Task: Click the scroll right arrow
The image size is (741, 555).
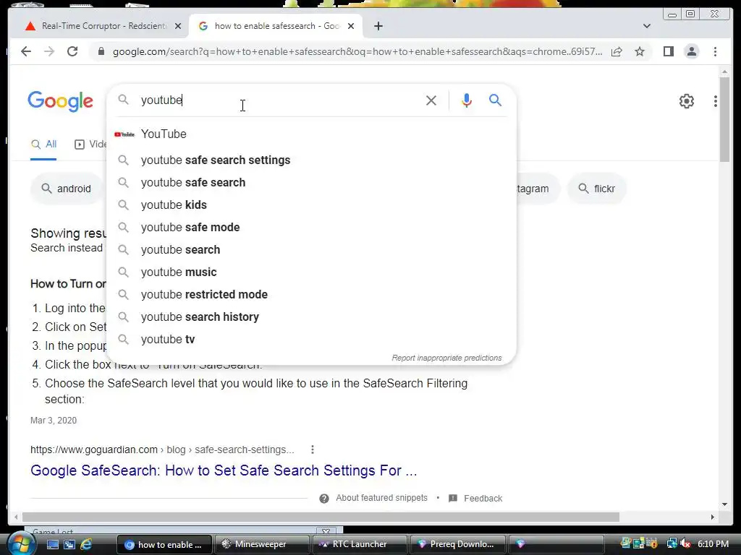Action: [x=713, y=517]
